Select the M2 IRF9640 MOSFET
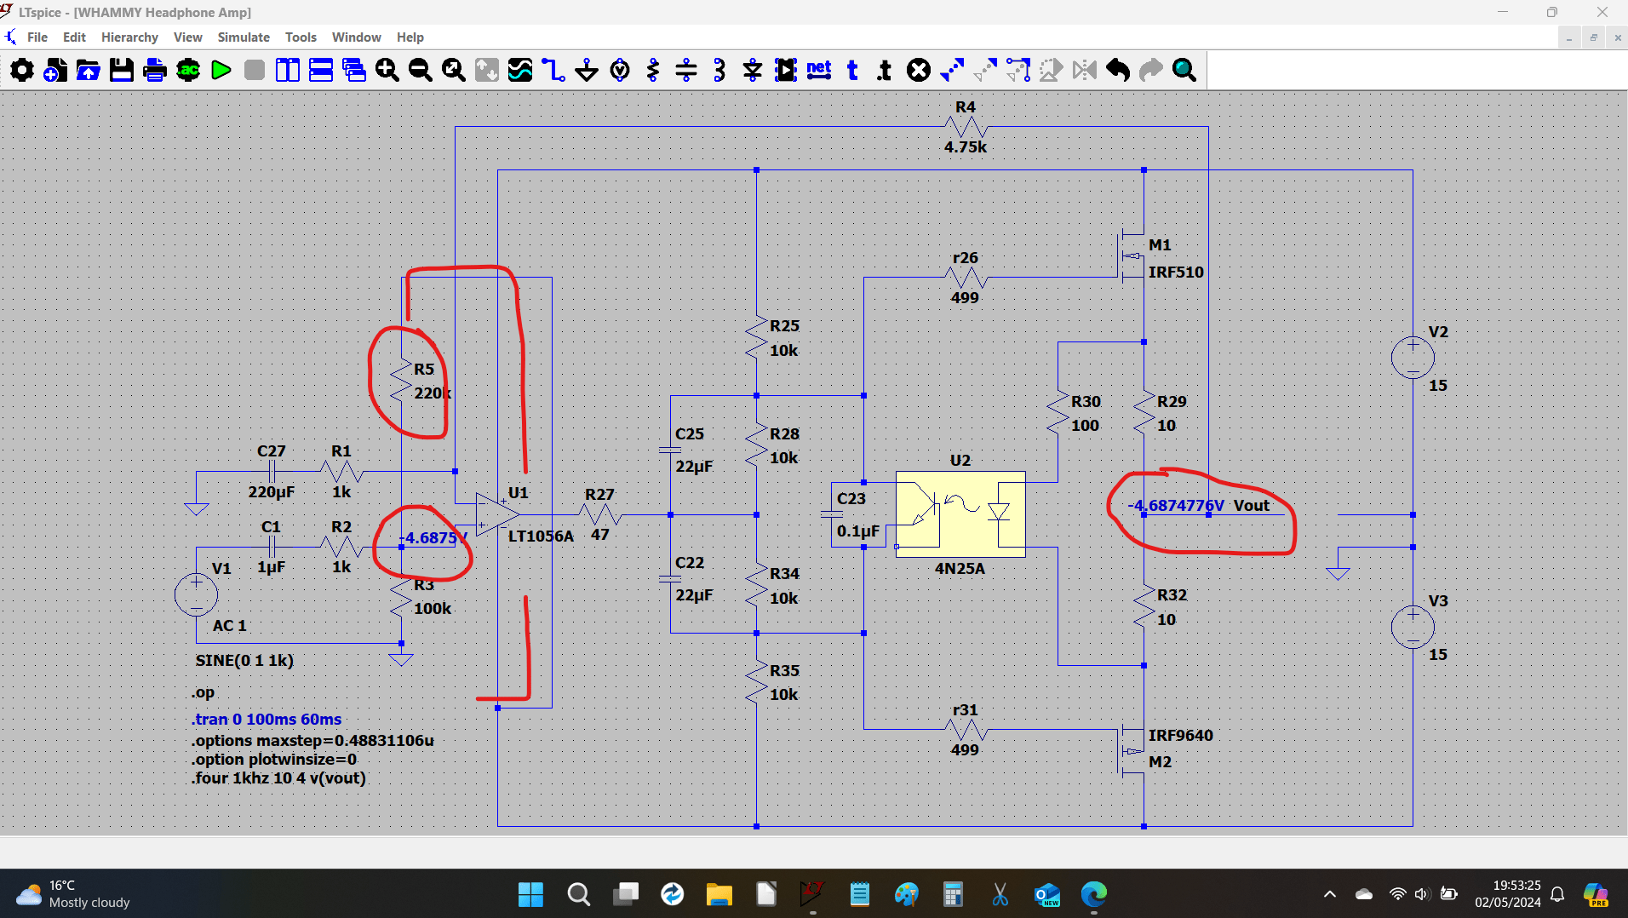The image size is (1628, 918). 1132,751
